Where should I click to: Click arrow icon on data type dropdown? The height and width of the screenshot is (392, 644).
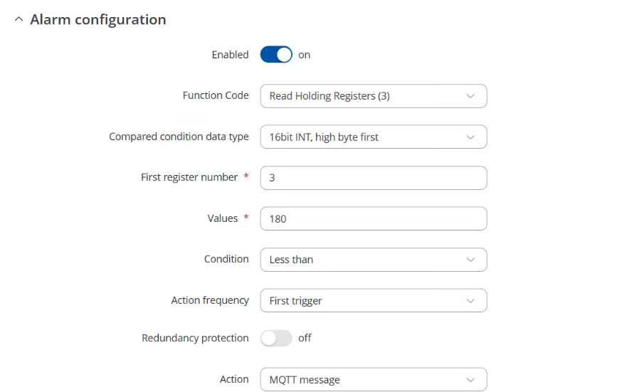coord(470,137)
